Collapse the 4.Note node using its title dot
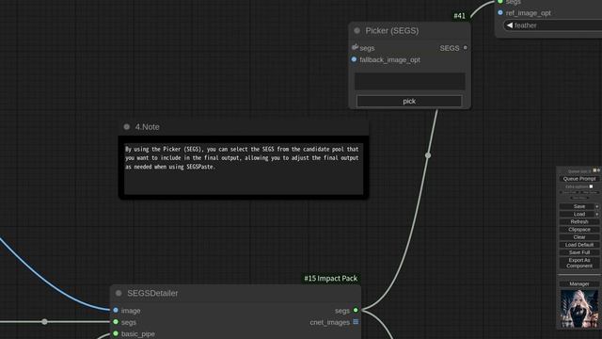This screenshot has width=602, height=339. coord(127,127)
